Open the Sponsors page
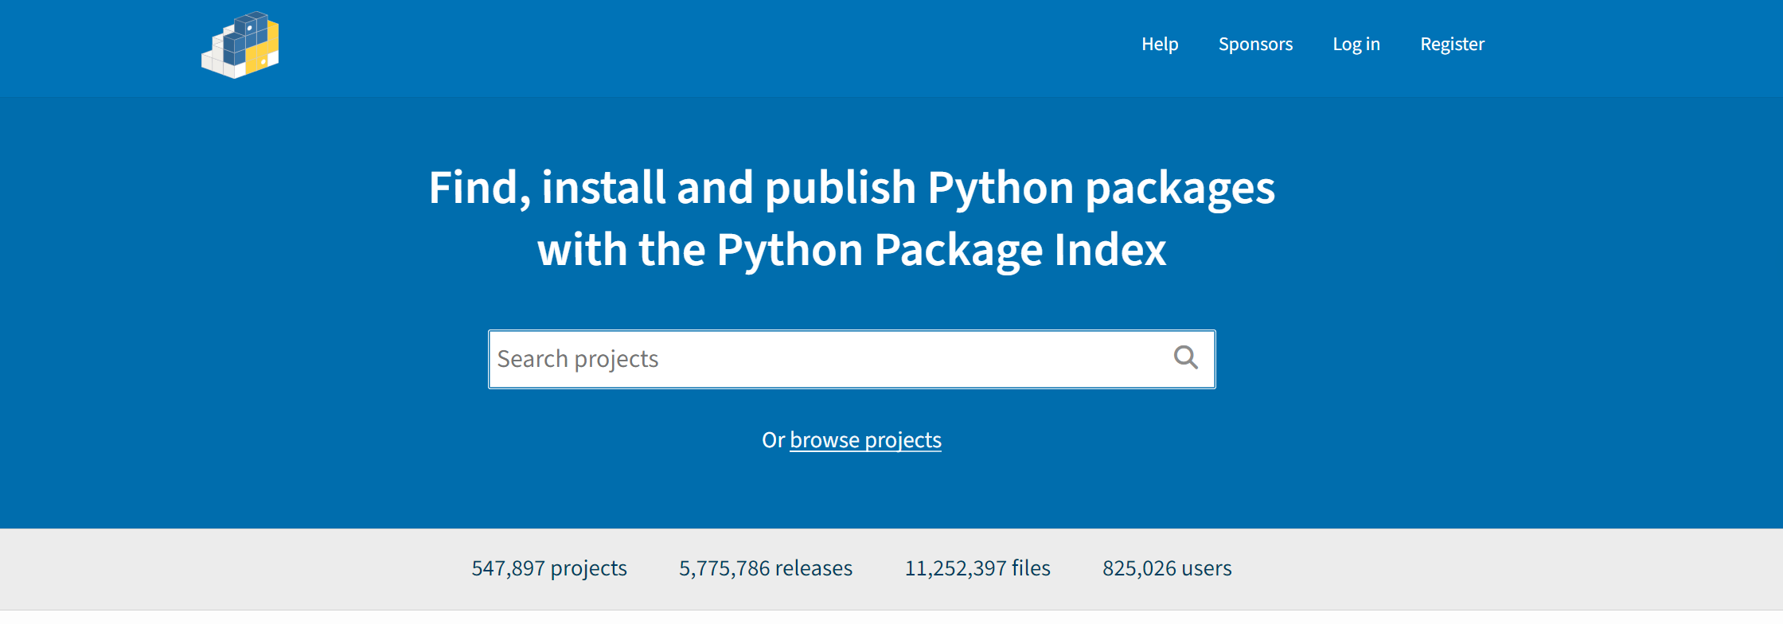This screenshot has width=1783, height=624. click(1255, 44)
